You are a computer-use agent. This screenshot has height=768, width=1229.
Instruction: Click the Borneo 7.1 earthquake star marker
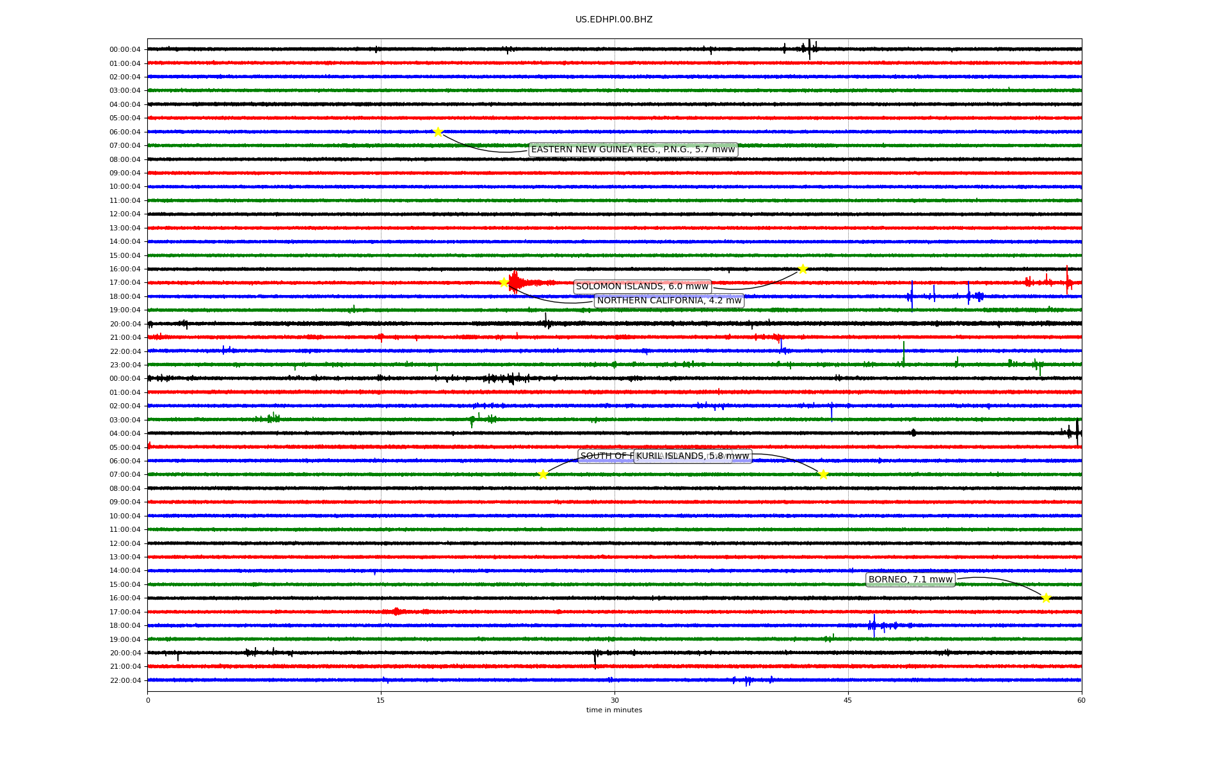point(1046,598)
